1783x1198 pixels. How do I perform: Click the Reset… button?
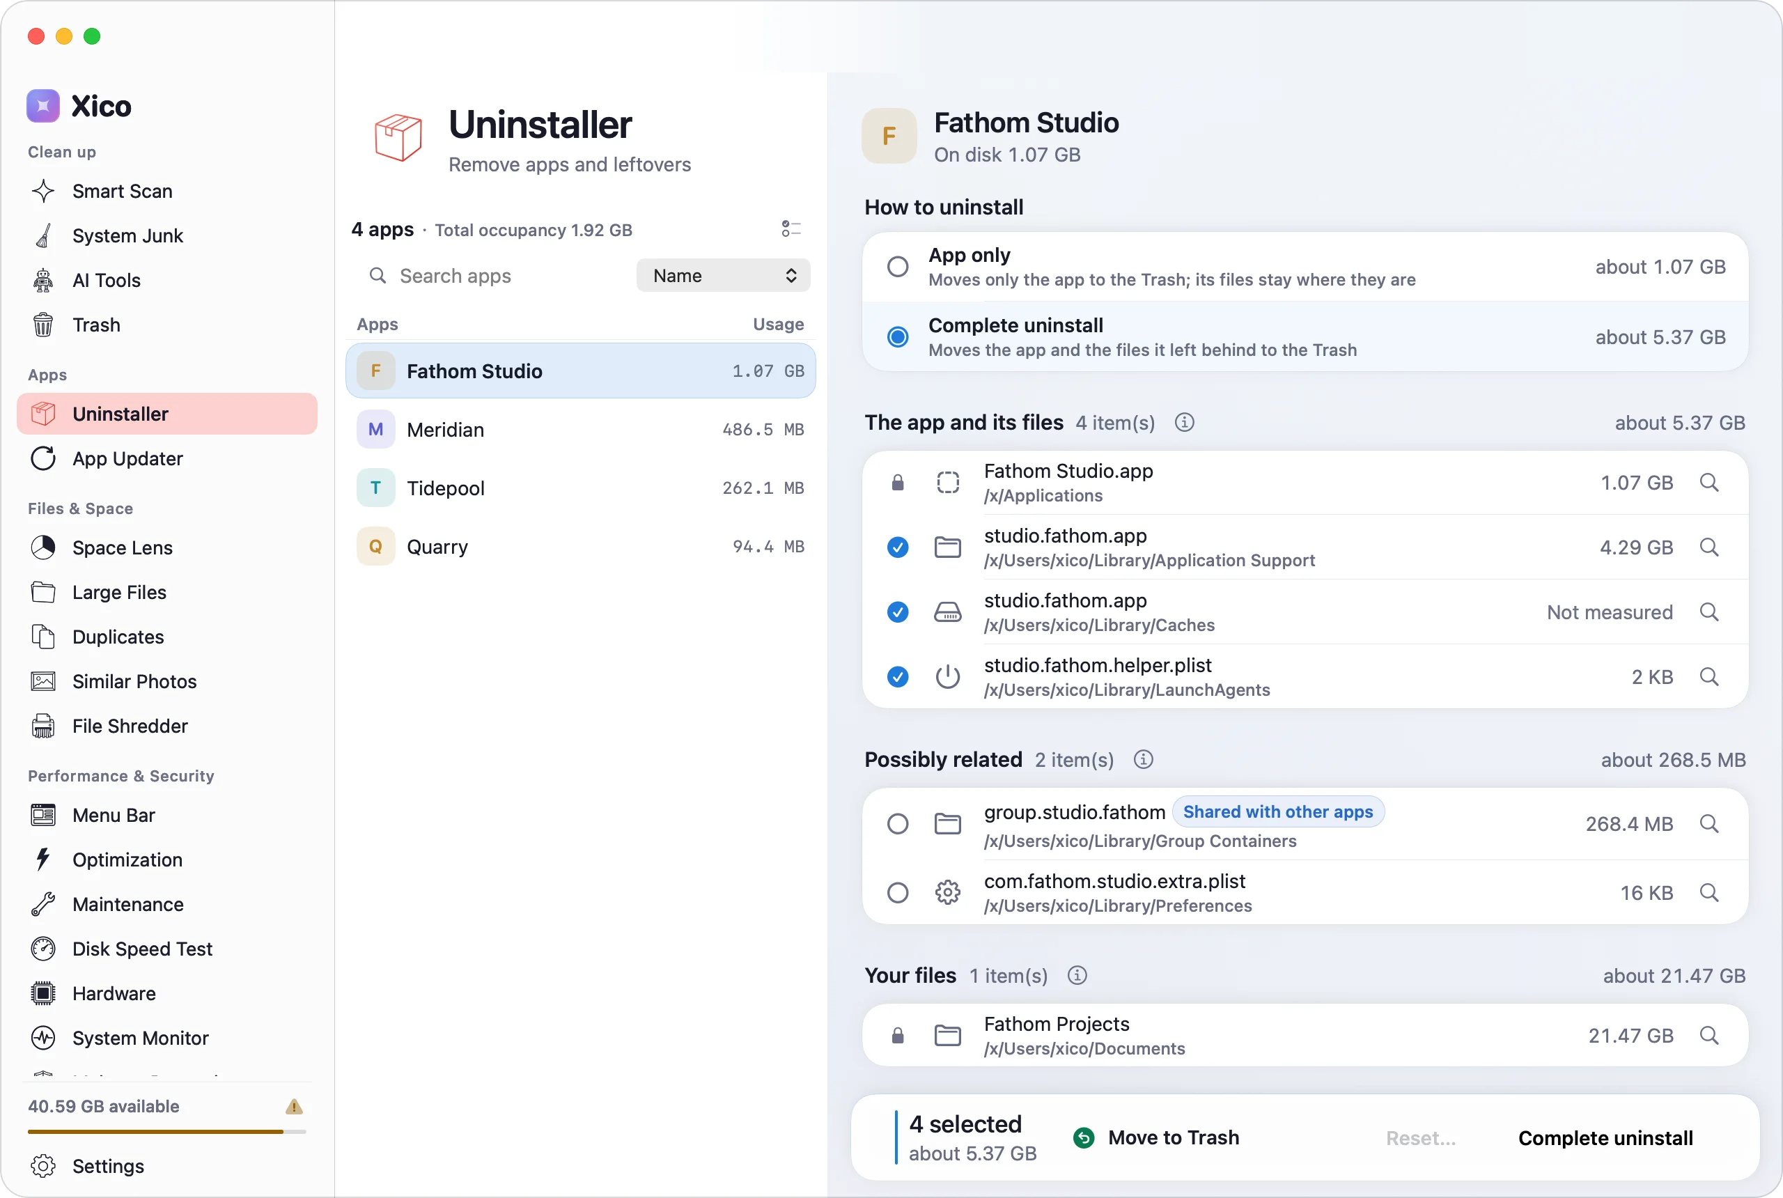coord(1420,1137)
